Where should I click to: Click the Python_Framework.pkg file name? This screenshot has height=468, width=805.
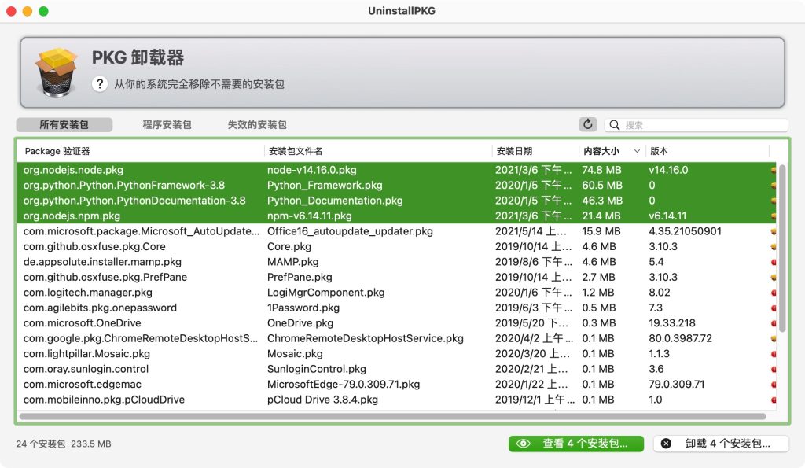coord(325,186)
